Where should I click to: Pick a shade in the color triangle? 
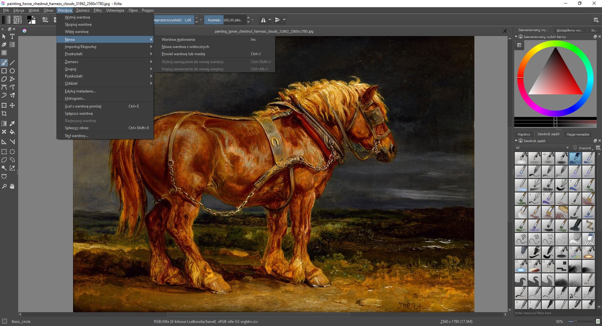click(555, 79)
